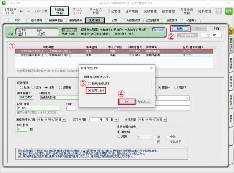Click the forward arrow navigation icon

28,11
